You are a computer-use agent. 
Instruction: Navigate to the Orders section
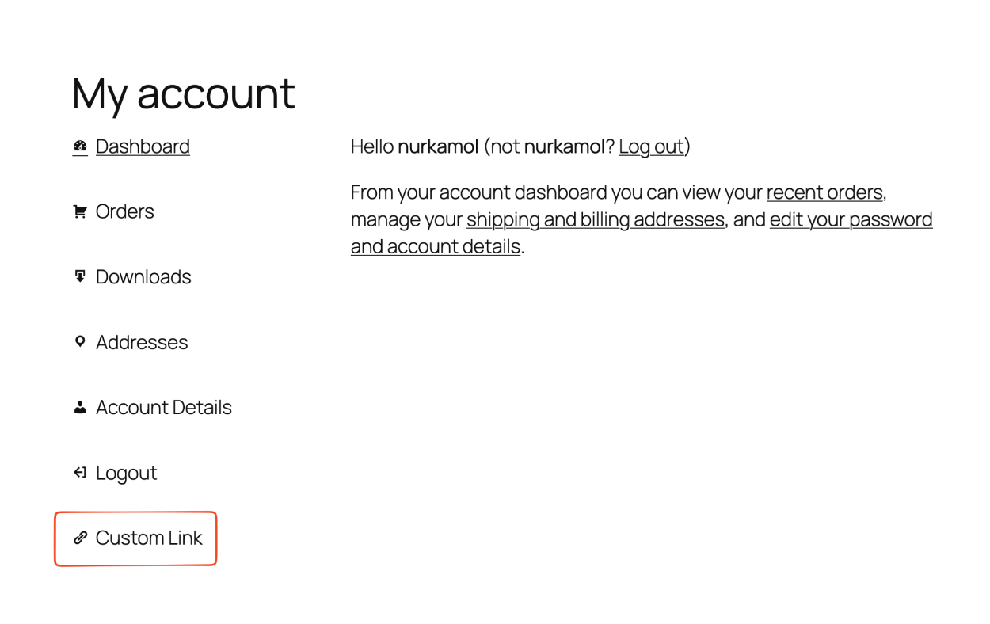124,211
